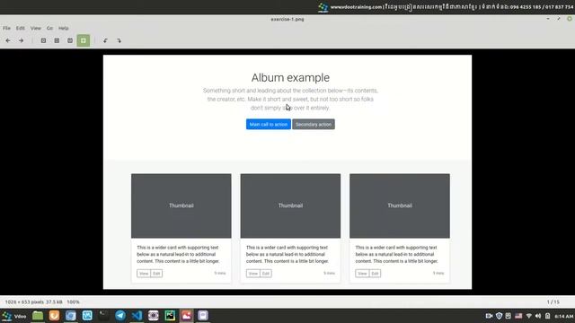Open the purple document app in taskbar
This screenshot has width=575, height=323.
coord(203,316)
